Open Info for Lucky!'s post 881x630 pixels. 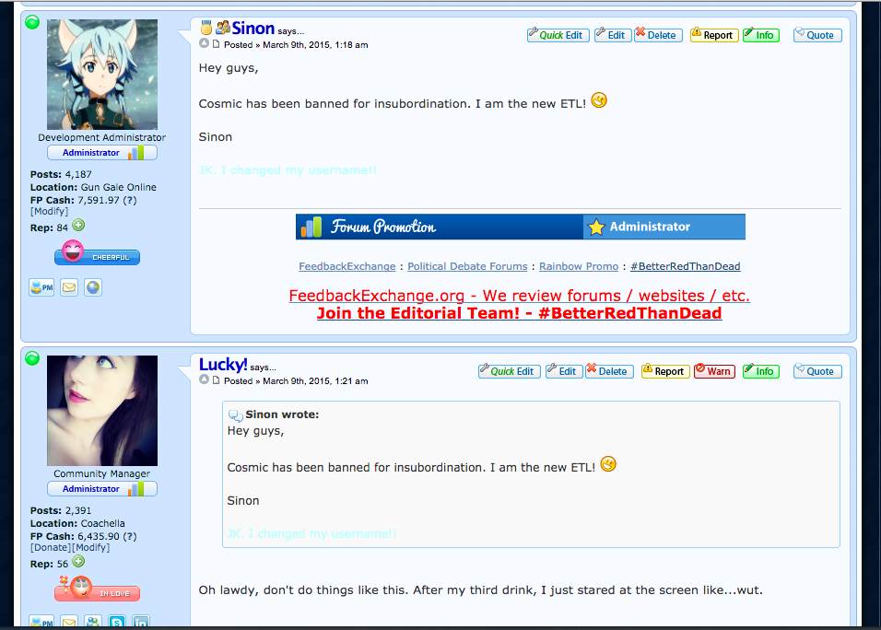click(761, 371)
